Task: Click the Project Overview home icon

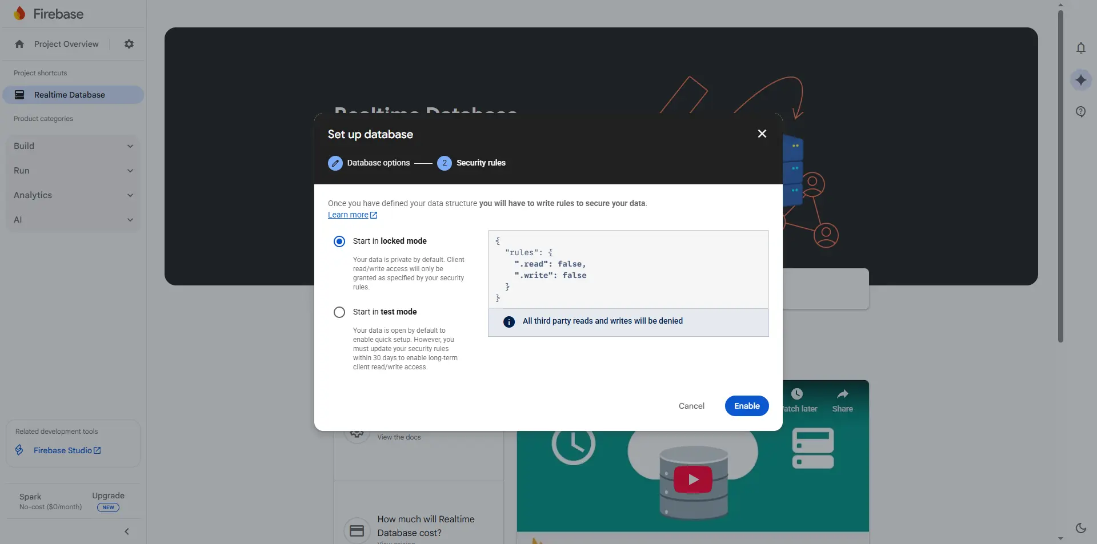Action: pos(19,44)
